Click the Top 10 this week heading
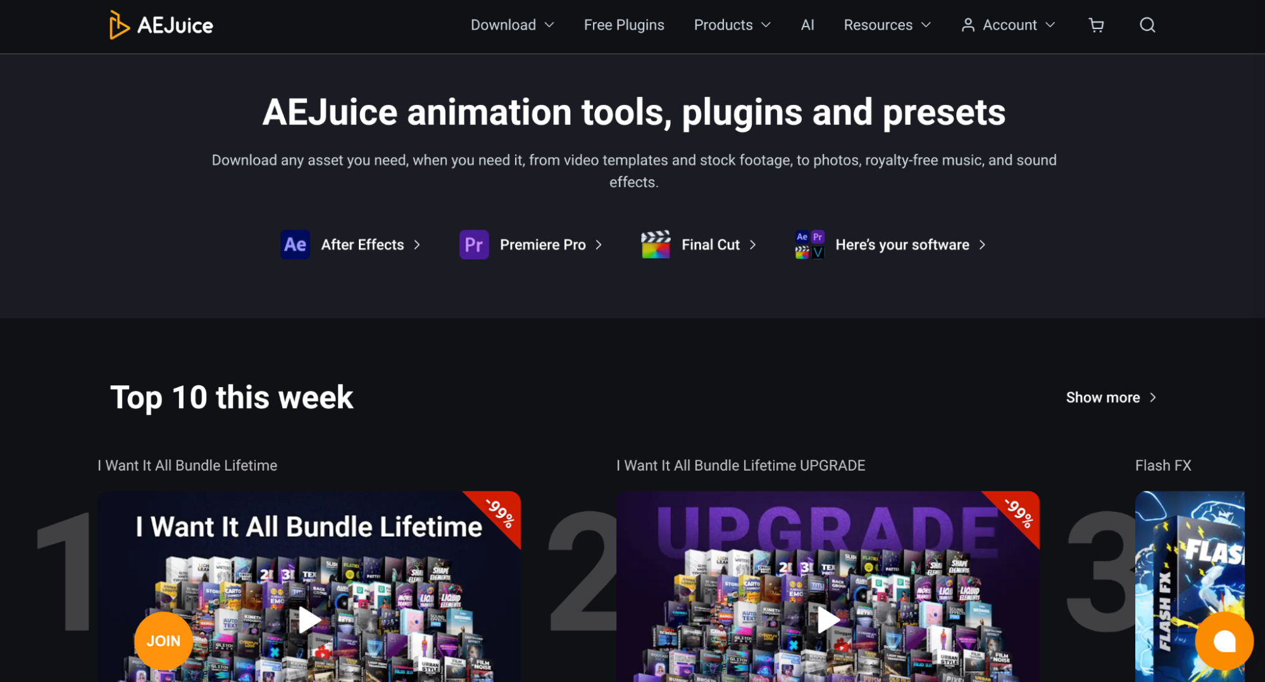Screen dimensions: 1265x682 pyautogui.click(x=232, y=397)
